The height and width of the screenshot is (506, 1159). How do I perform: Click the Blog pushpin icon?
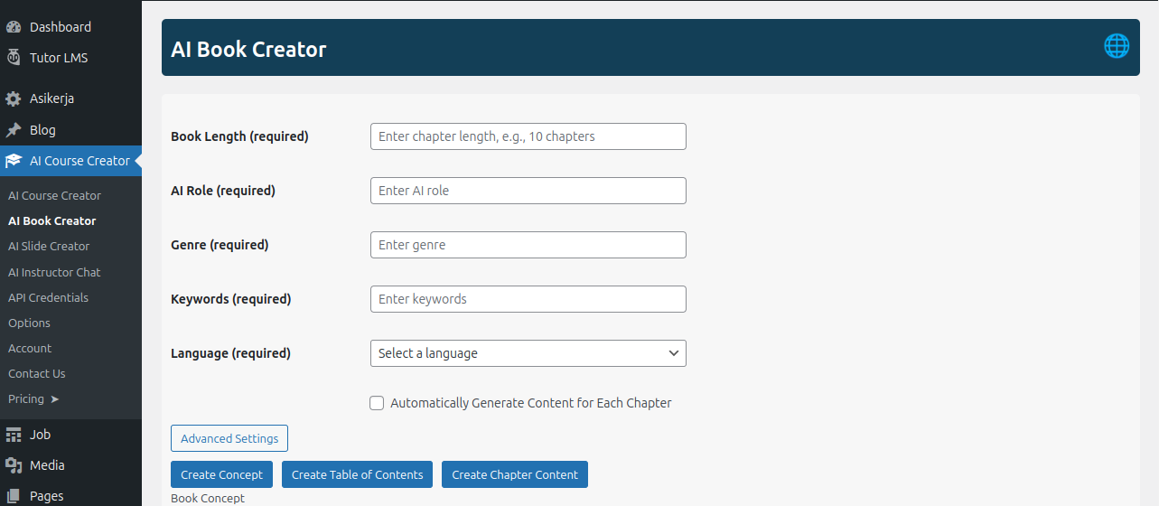tap(14, 130)
